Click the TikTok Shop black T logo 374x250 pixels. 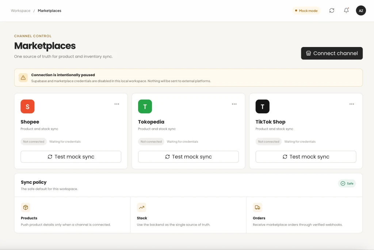[x=262, y=106]
